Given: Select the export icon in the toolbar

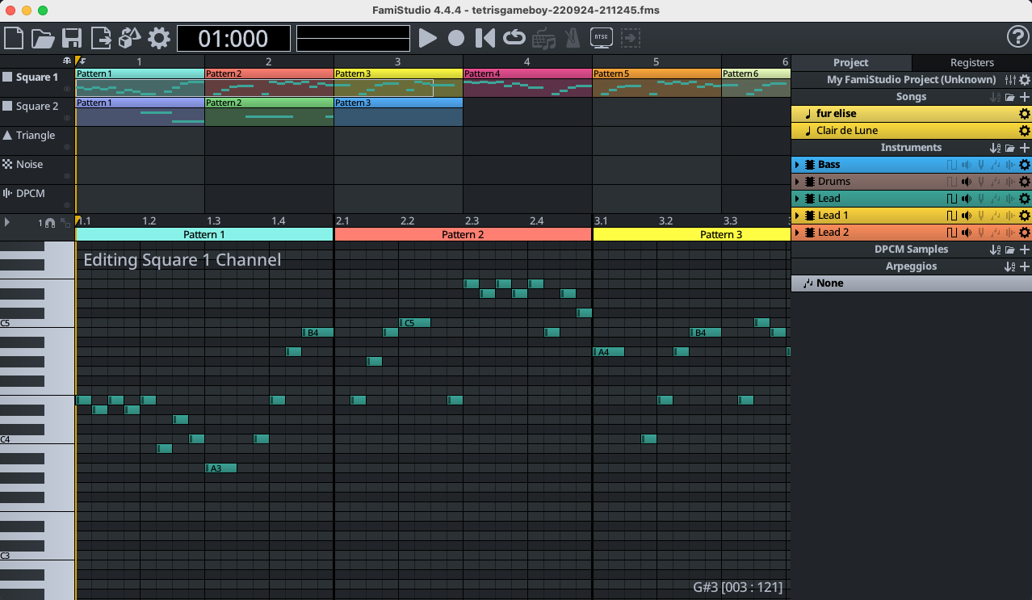Looking at the screenshot, I should tap(99, 38).
